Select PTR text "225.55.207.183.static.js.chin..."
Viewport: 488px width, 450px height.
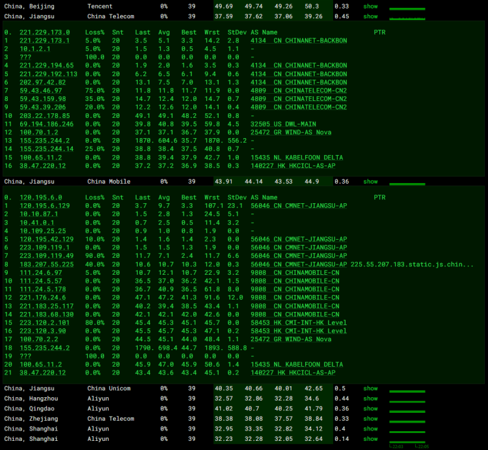point(412,264)
